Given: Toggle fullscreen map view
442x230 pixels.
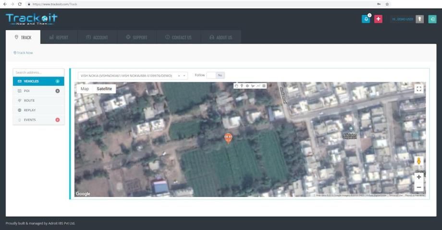Looking at the screenshot, I should click(418, 89).
